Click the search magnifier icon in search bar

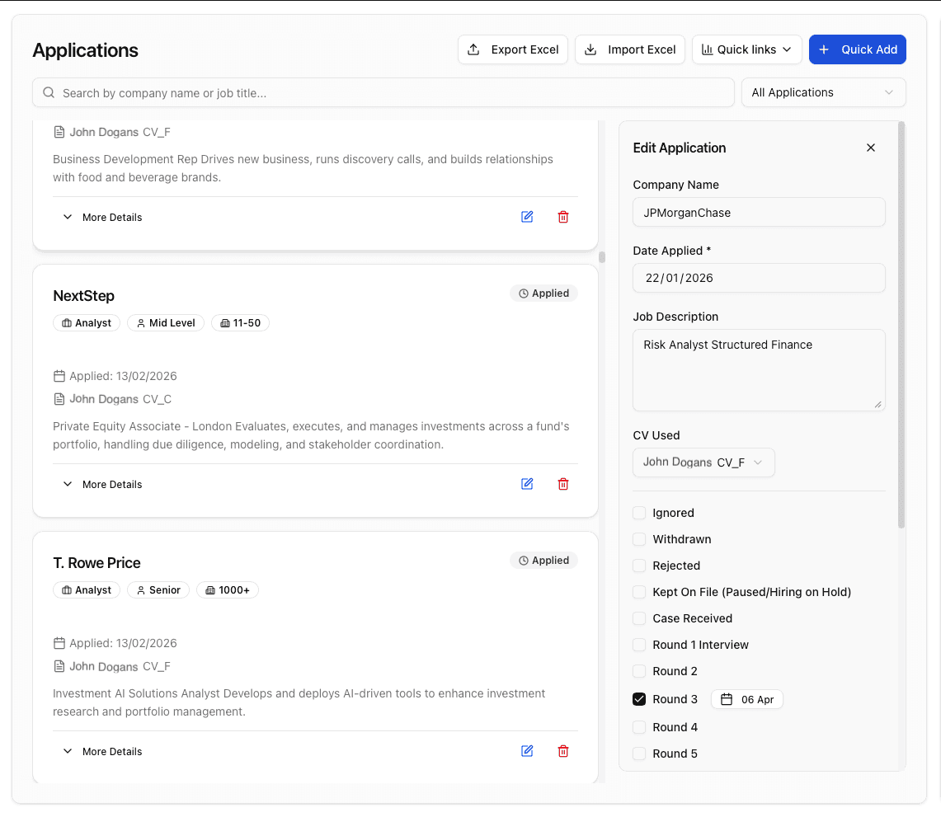pyautogui.click(x=49, y=92)
